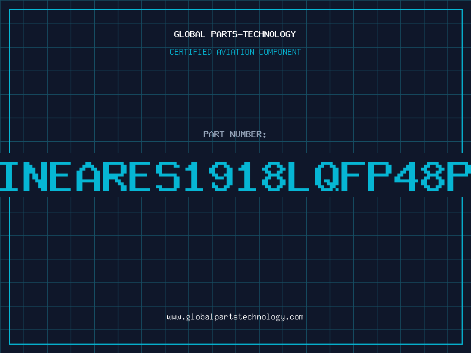Select the CERTIFIED AVIATION COMPONENT subtitle
Viewport: 471px width, 353px height.
click(x=235, y=52)
